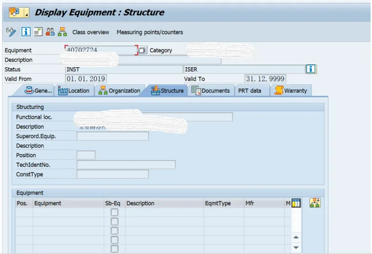Click the structure hierarchy toolbar icon

(x=62, y=31)
